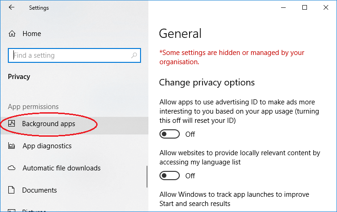
Task: Close the Settings window
Action: (x=326, y=7)
